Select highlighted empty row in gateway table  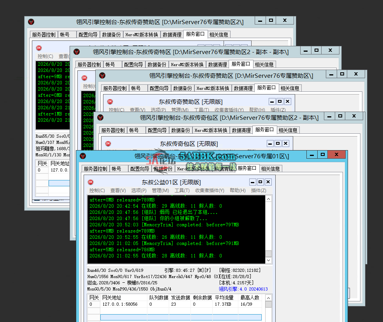pyautogui.click(x=181, y=317)
